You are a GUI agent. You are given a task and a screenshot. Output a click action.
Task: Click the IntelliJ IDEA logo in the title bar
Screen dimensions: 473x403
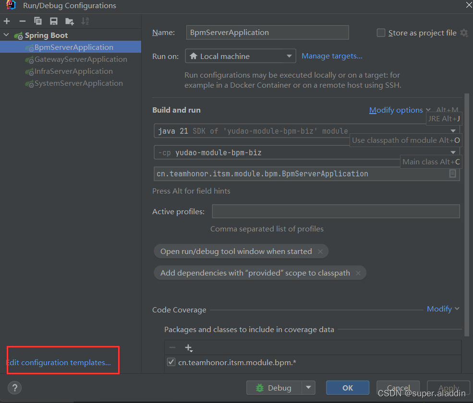[11, 5]
